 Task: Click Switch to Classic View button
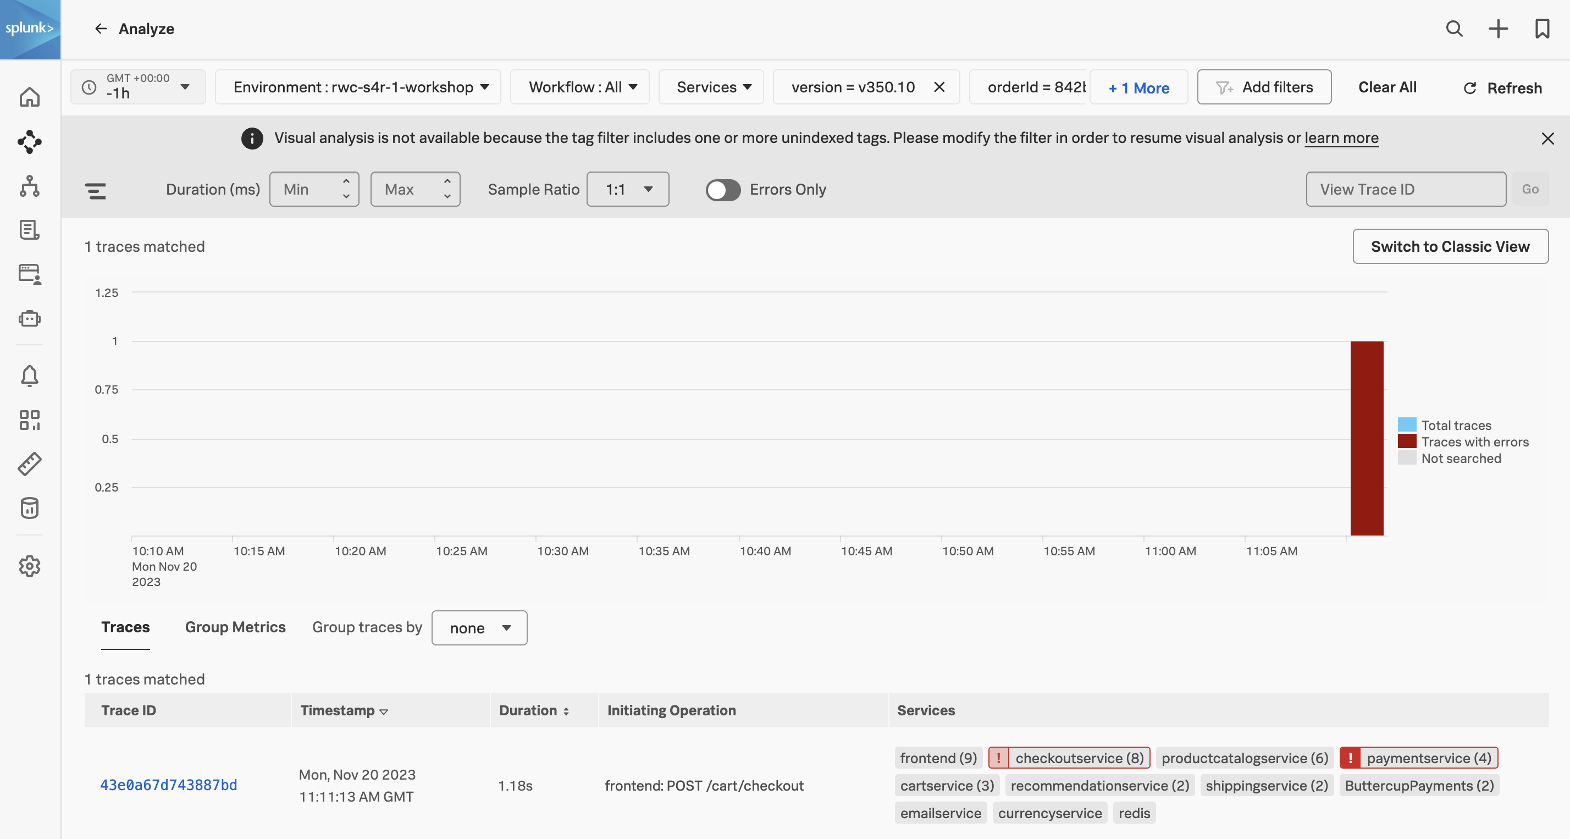1451,246
